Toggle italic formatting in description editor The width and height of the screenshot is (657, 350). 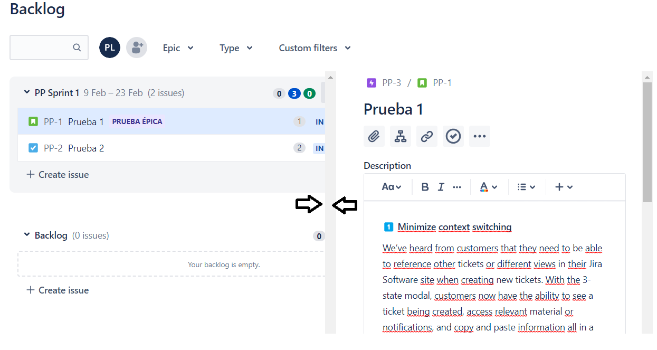pos(441,187)
